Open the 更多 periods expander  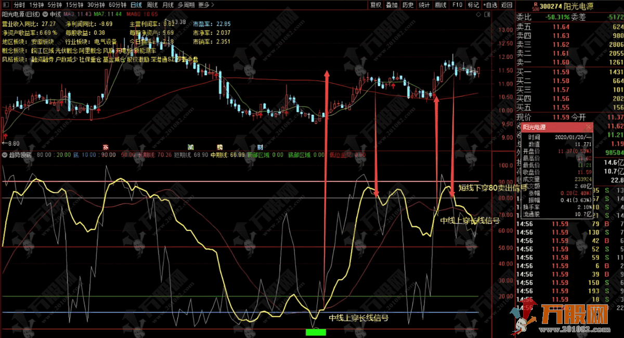pyautogui.click(x=204, y=5)
